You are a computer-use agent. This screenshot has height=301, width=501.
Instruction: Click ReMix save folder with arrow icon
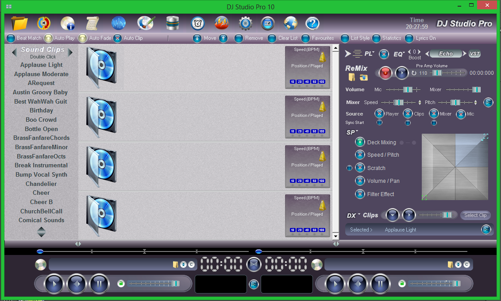364,77
